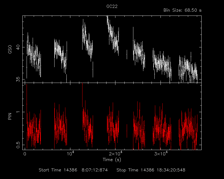Click the PIN axis value 1
224x179 pixels.
[x=18, y=112]
